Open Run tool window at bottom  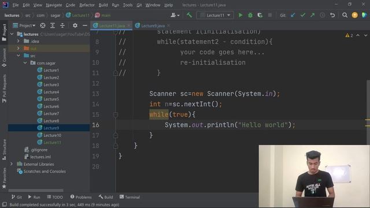(x=34, y=197)
